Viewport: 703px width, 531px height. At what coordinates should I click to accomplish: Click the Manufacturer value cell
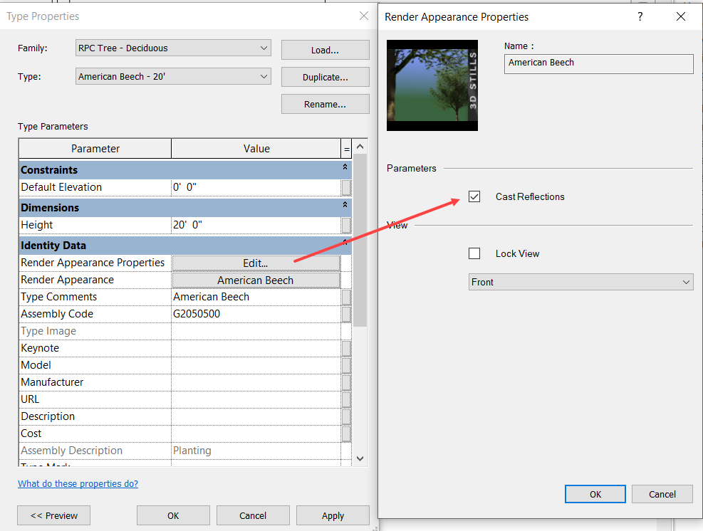click(x=256, y=382)
